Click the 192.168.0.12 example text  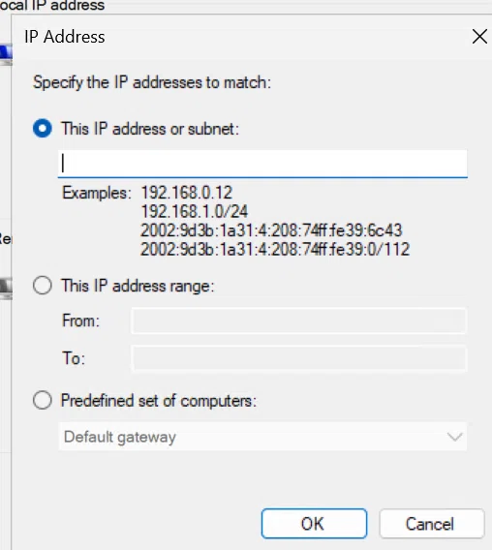pyautogui.click(x=187, y=193)
